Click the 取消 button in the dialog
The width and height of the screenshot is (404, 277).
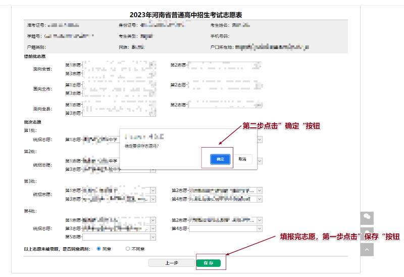242,159
